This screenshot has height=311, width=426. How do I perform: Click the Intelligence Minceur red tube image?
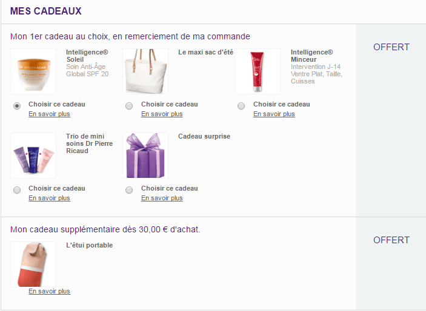click(x=258, y=71)
